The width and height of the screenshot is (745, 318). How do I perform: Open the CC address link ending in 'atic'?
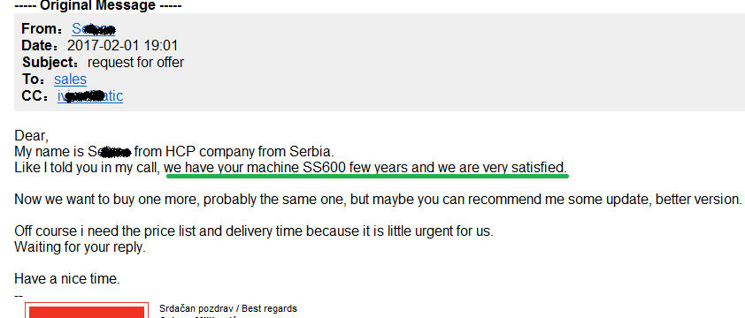click(90, 96)
